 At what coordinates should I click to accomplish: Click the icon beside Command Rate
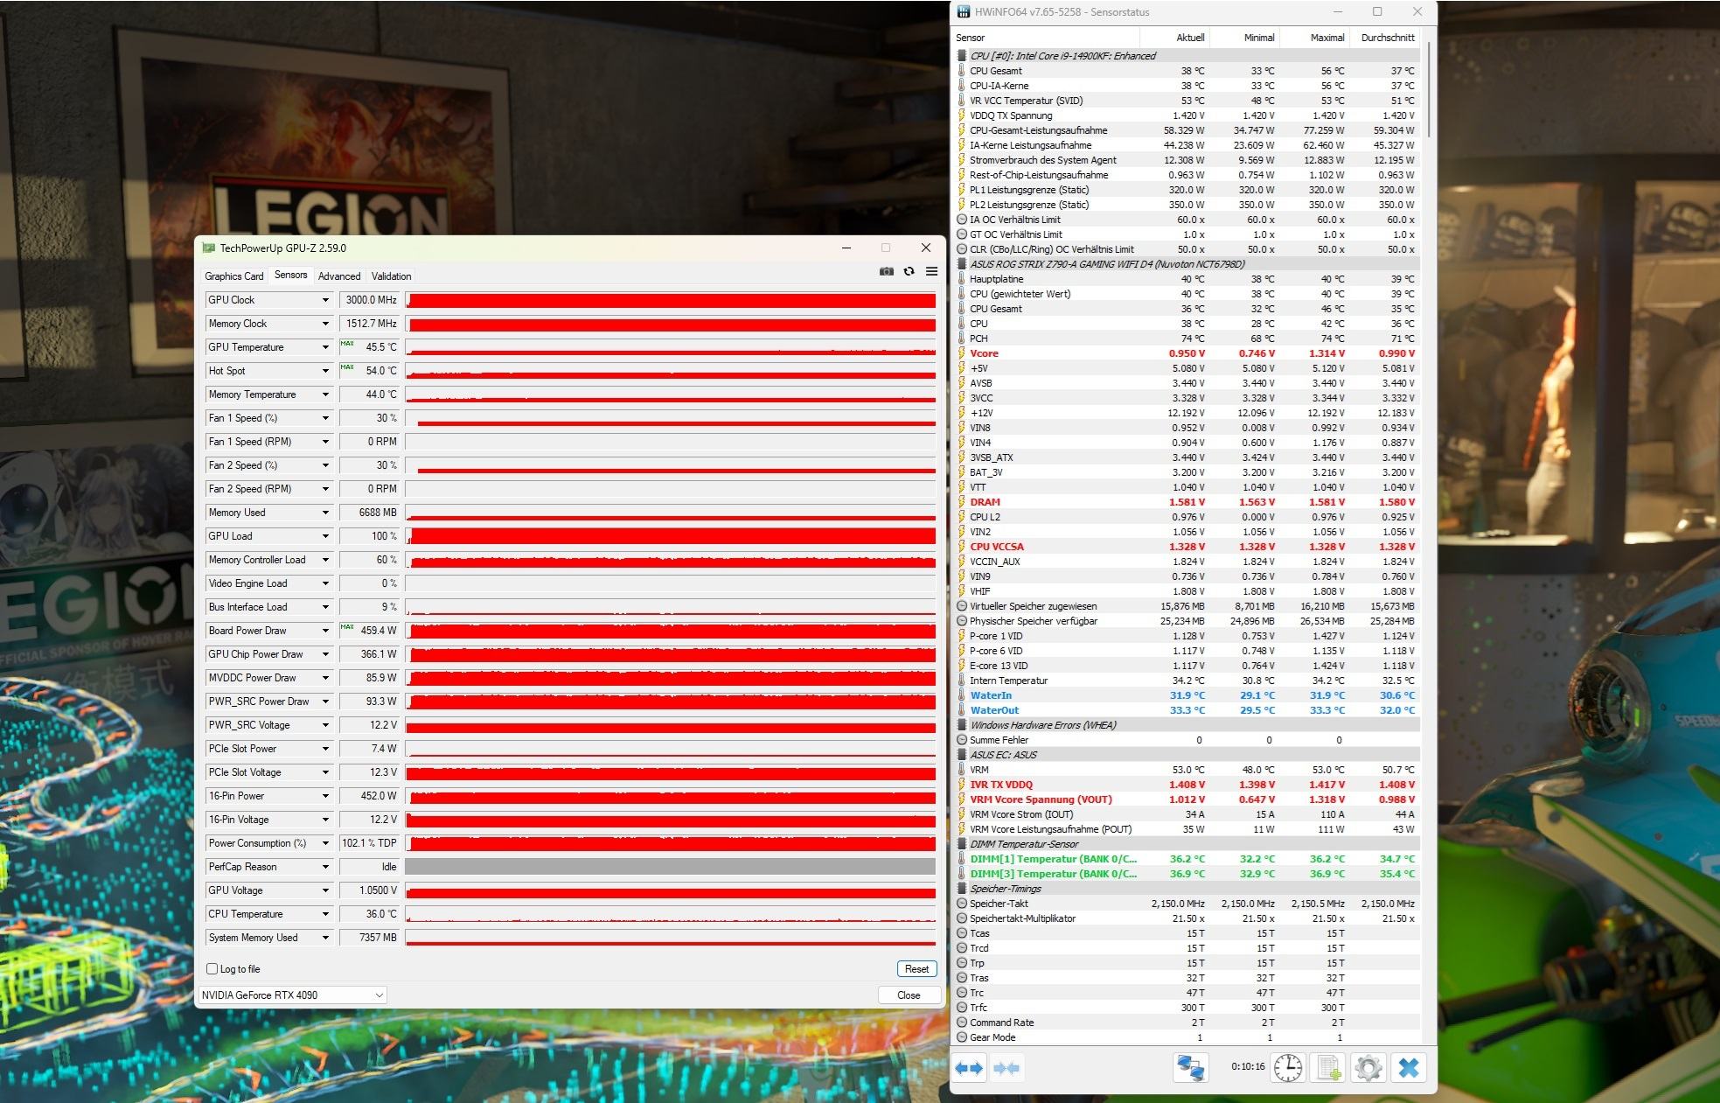962,1023
